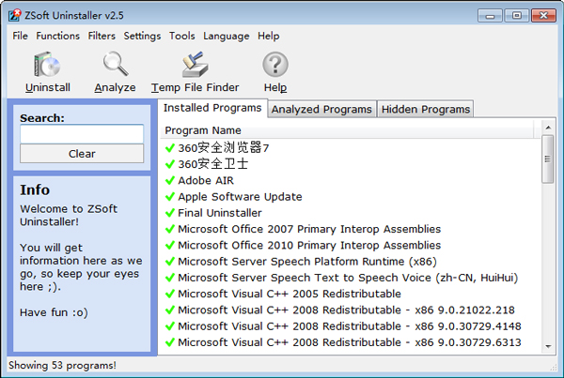Select 360安全卫士 in the program list
This screenshot has width=564, height=378.
click(x=213, y=164)
